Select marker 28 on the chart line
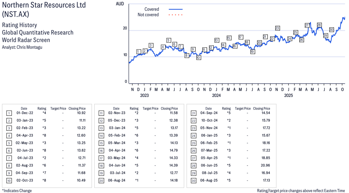 (319, 25)
